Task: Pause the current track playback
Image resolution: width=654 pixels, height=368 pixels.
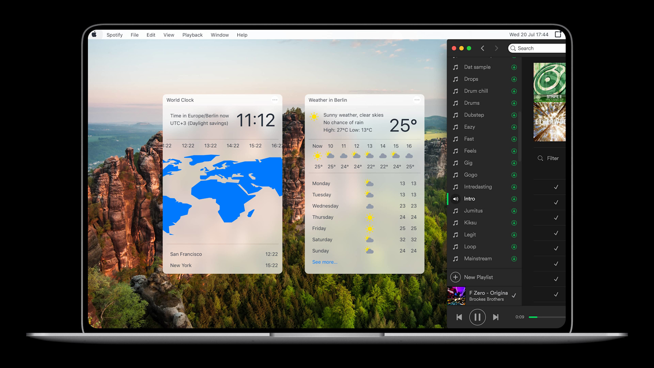Action: pyautogui.click(x=477, y=317)
